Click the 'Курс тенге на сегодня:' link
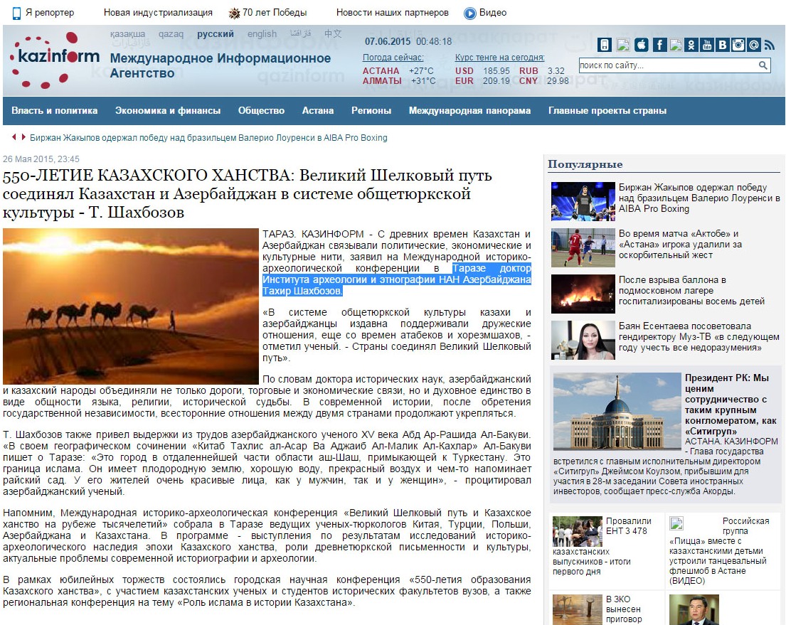This screenshot has width=786, height=625. (500, 58)
